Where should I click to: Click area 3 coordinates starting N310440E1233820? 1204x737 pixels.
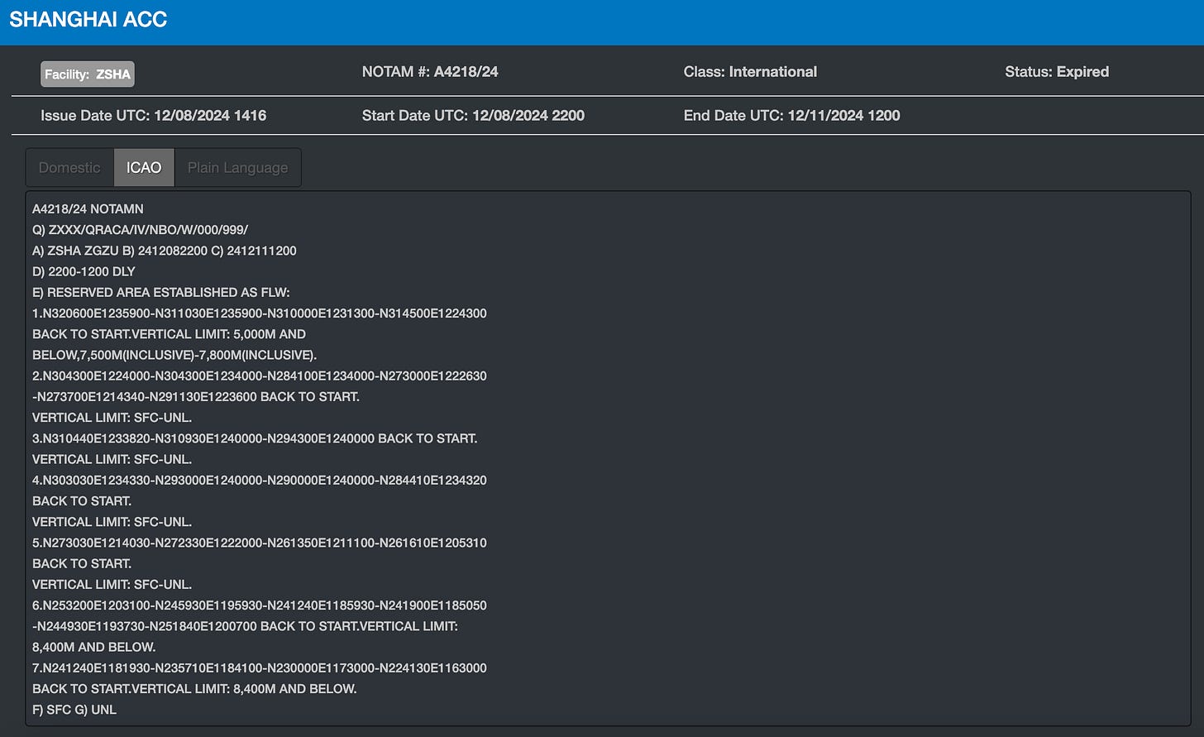(x=255, y=438)
